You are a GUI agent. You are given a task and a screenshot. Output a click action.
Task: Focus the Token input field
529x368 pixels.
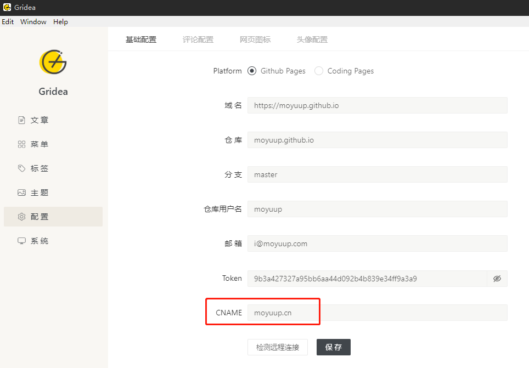click(x=368, y=279)
